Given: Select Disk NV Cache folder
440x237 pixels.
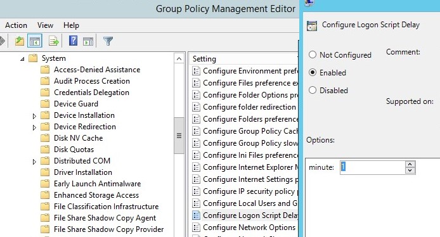Looking at the screenshot, I should pyautogui.click(x=78, y=138).
